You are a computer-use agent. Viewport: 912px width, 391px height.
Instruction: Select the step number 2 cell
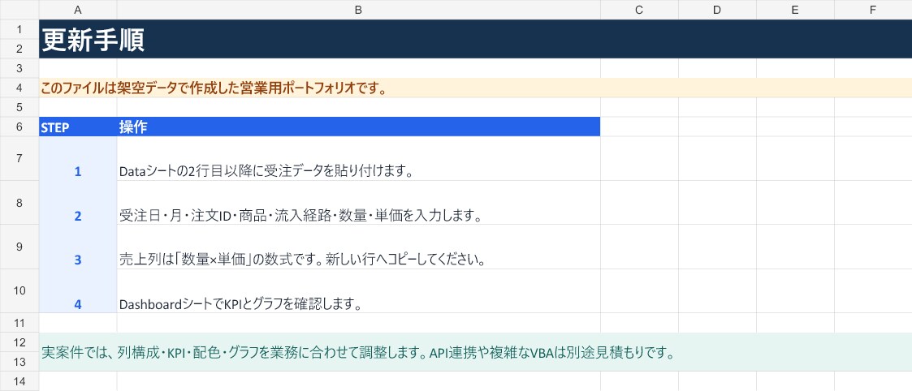pyautogui.click(x=78, y=203)
